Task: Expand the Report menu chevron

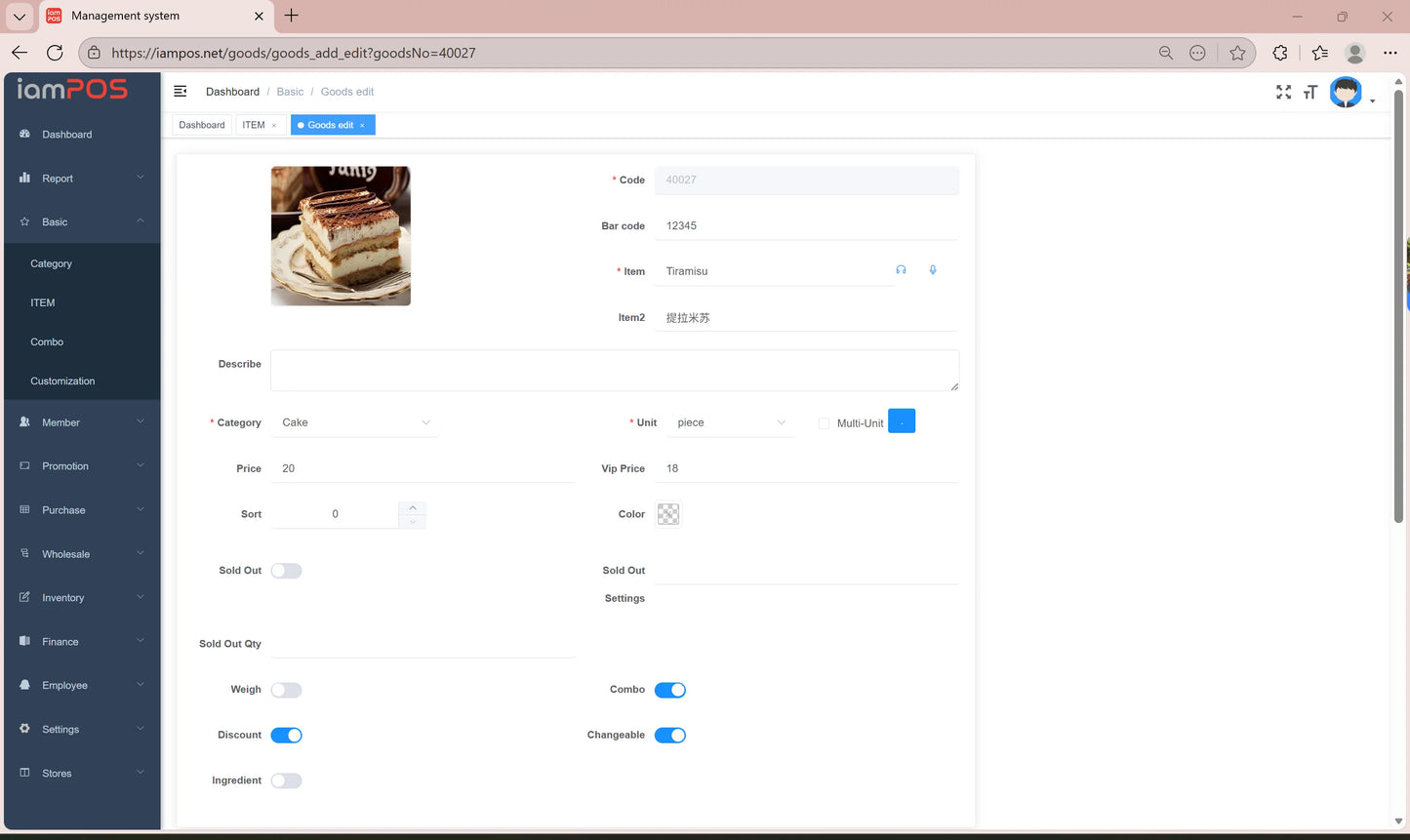Action: (x=141, y=178)
